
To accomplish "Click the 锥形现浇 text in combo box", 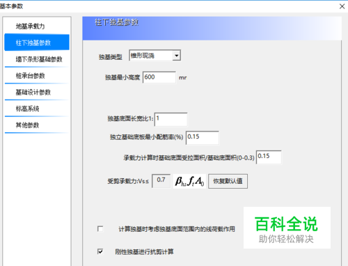I will (x=143, y=56).
